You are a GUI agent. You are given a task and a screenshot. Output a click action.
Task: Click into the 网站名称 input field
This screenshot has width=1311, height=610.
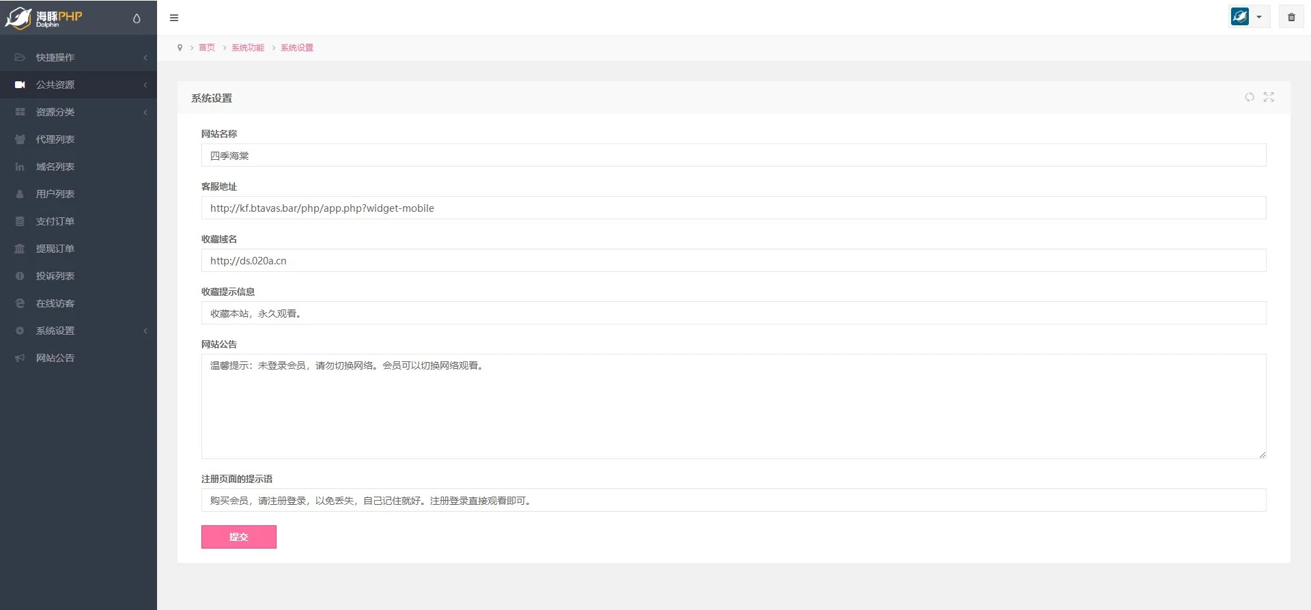click(733, 156)
